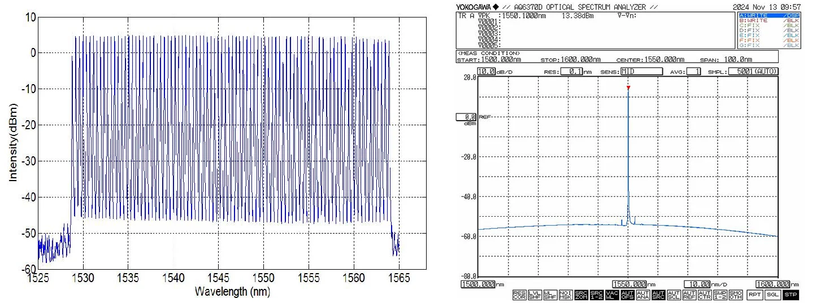The image size is (816, 303).
Task: Select trace B:WRITE in trace list
Action: coord(769,20)
